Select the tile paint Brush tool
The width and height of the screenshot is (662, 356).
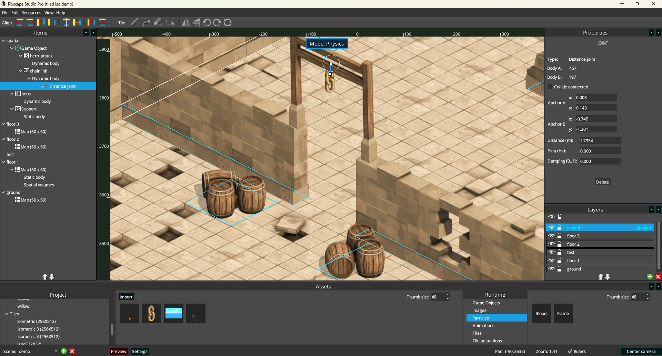tap(134, 22)
